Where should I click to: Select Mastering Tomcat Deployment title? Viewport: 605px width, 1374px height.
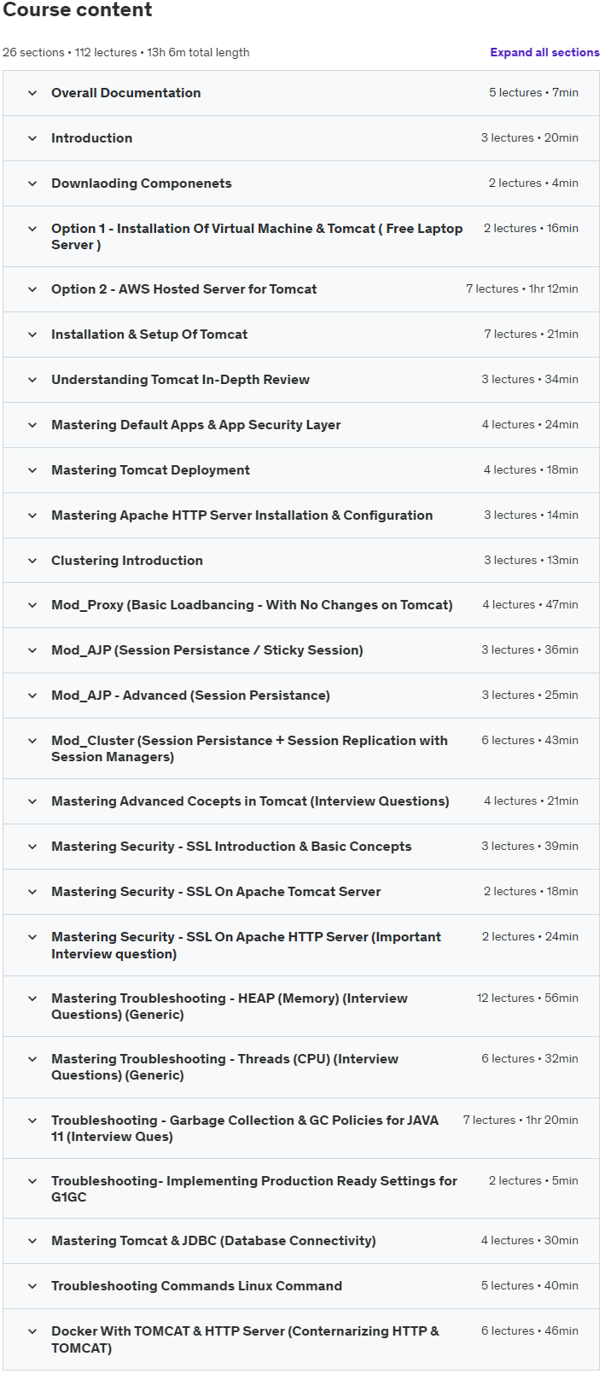click(x=150, y=470)
